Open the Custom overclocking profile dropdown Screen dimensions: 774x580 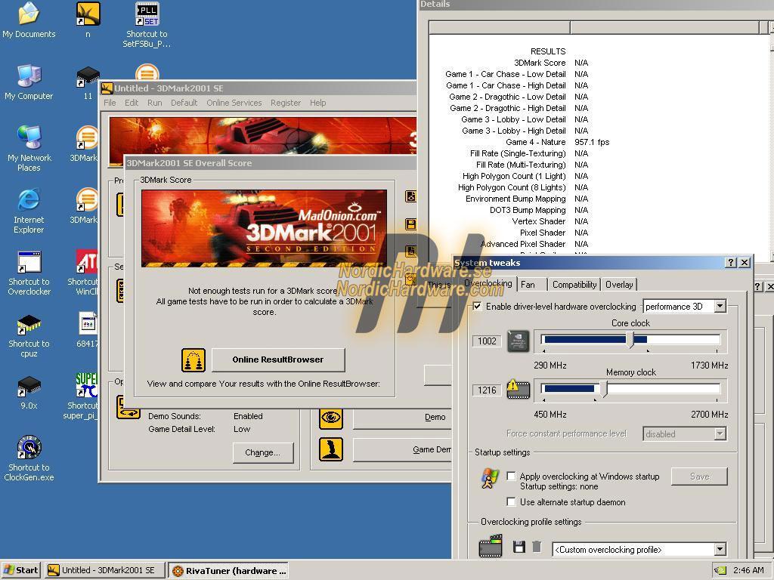pos(720,549)
